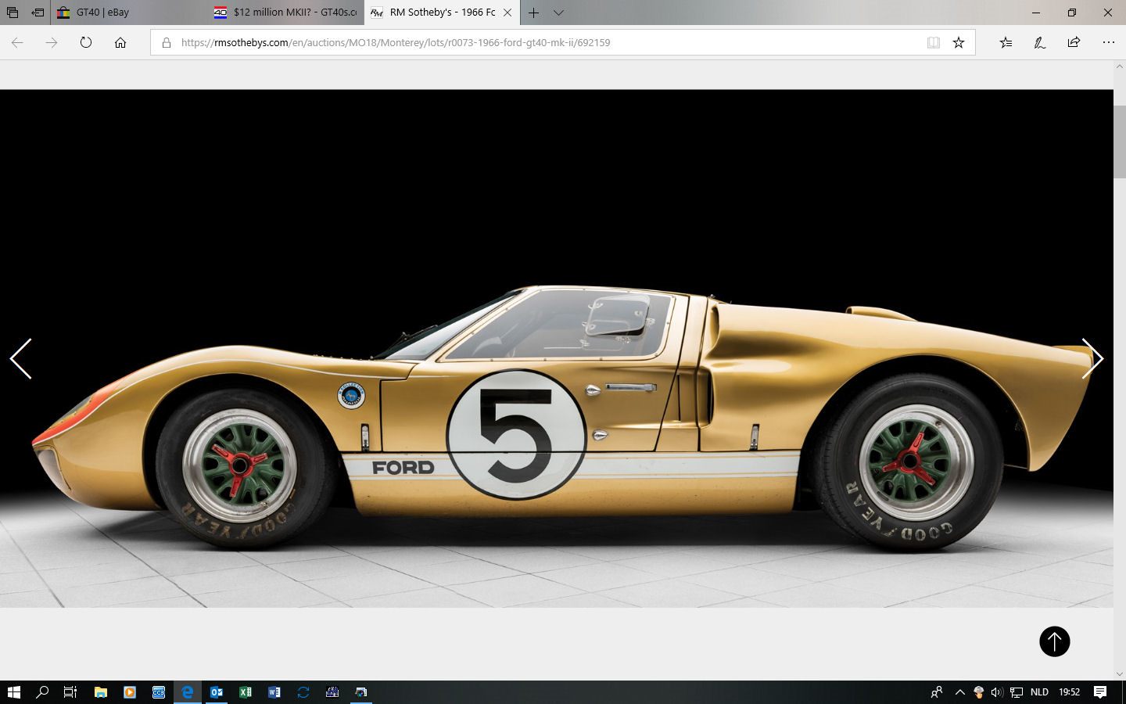The width and height of the screenshot is (1126, 704).
Task: Open the blue sync arrows taskbar app
Action: pyautogui.click(x=303, y=691)
